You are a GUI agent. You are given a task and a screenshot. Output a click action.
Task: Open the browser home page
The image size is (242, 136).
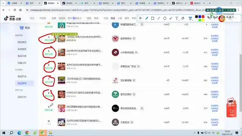click(20, 10)
